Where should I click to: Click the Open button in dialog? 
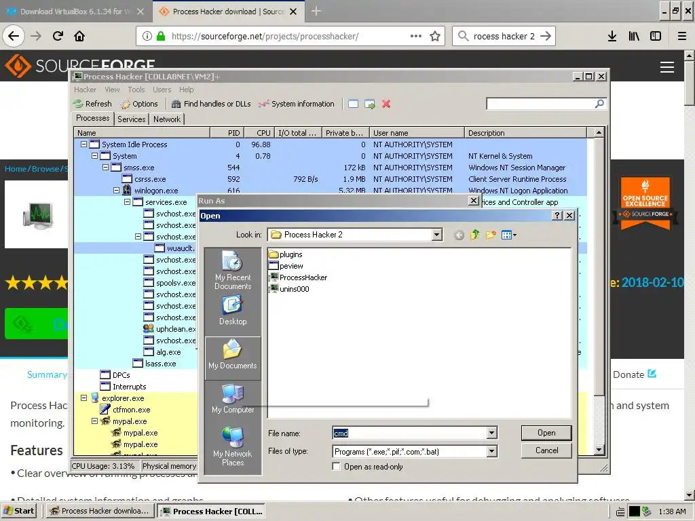tap(546, 433)
